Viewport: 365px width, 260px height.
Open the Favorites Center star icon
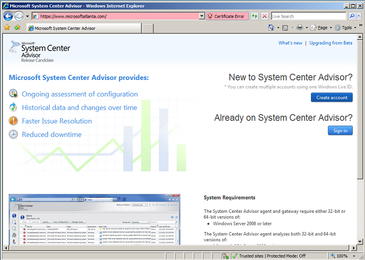click(7, 27)
